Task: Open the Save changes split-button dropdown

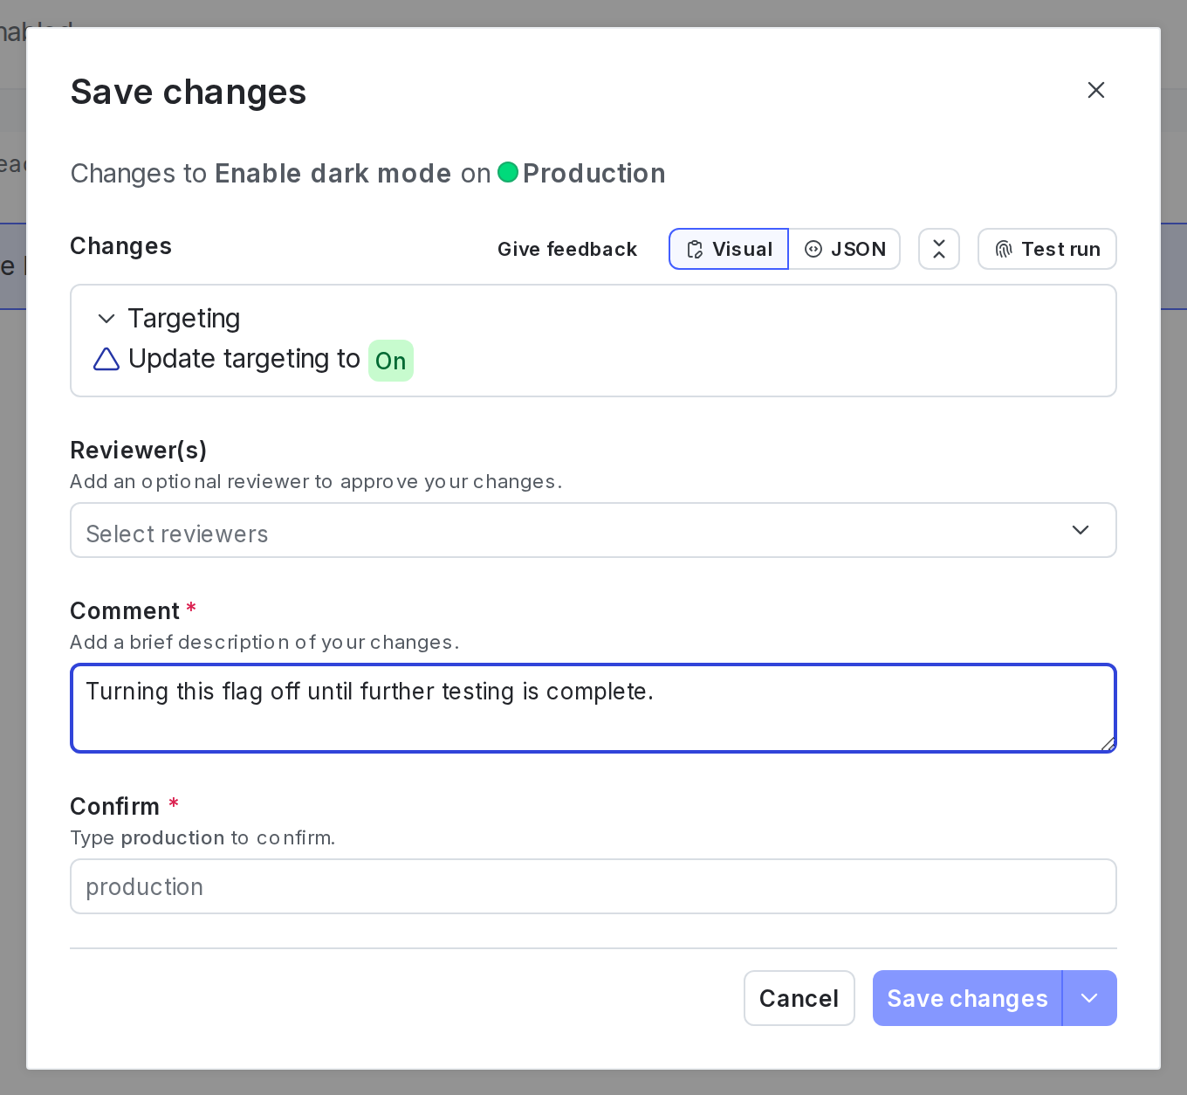Action: point(1088,998)
